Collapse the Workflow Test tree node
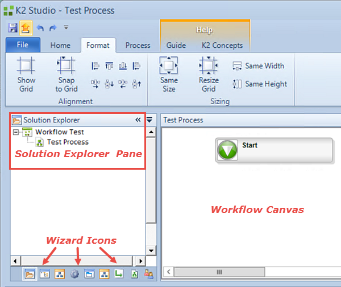 coord(16,132)
